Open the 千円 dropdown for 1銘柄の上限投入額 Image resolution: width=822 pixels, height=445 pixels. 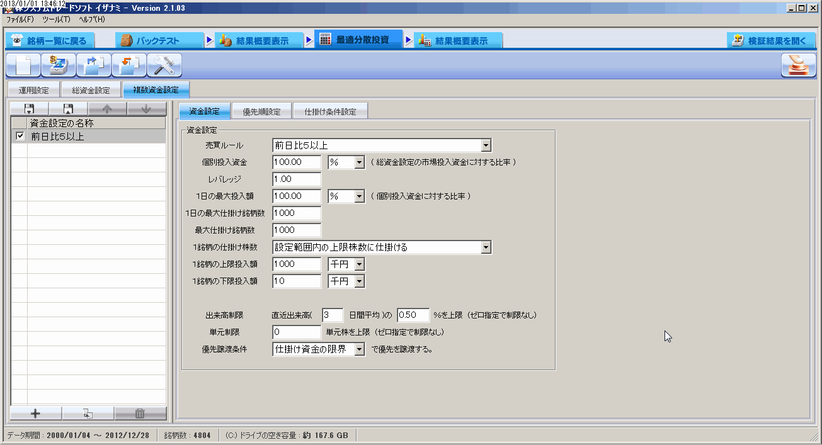(360, 264)
